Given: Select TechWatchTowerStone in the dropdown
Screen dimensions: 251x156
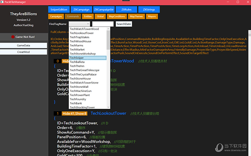Looking at the screenshot, I should point(88,83).
